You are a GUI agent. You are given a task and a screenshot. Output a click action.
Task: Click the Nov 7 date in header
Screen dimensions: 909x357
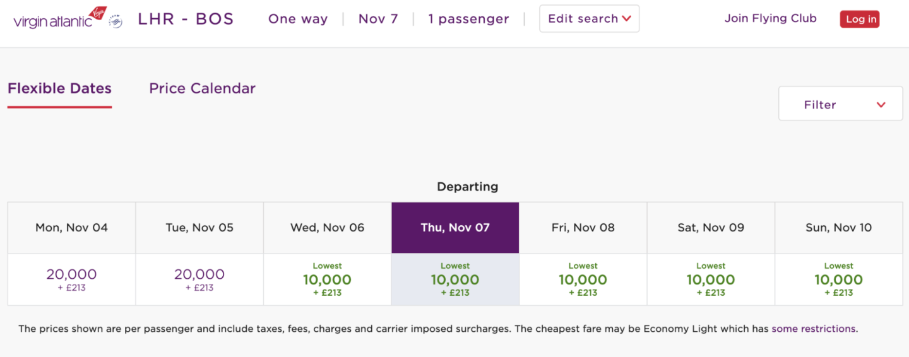coord(378,19)
